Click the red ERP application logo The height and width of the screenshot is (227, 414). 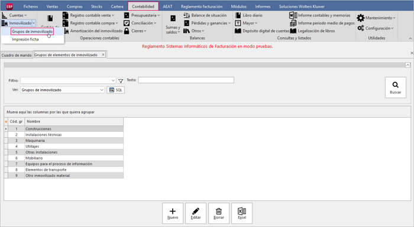point(9,7)
